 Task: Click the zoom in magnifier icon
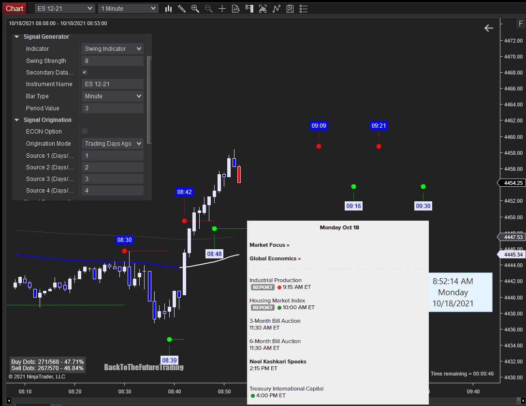pos(195,9)
